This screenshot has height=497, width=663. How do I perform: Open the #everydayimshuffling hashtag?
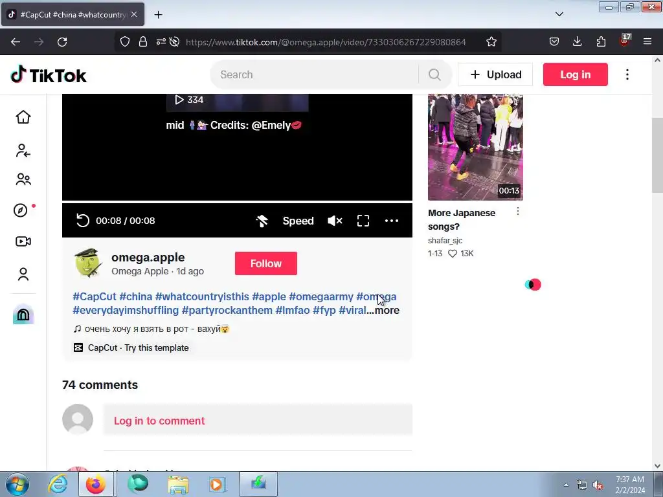click(x=126, y=310)
